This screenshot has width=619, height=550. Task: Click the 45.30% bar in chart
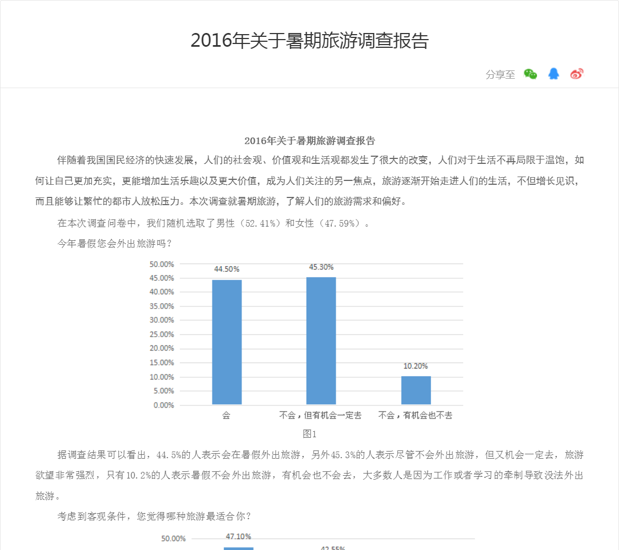pos(321,341)
